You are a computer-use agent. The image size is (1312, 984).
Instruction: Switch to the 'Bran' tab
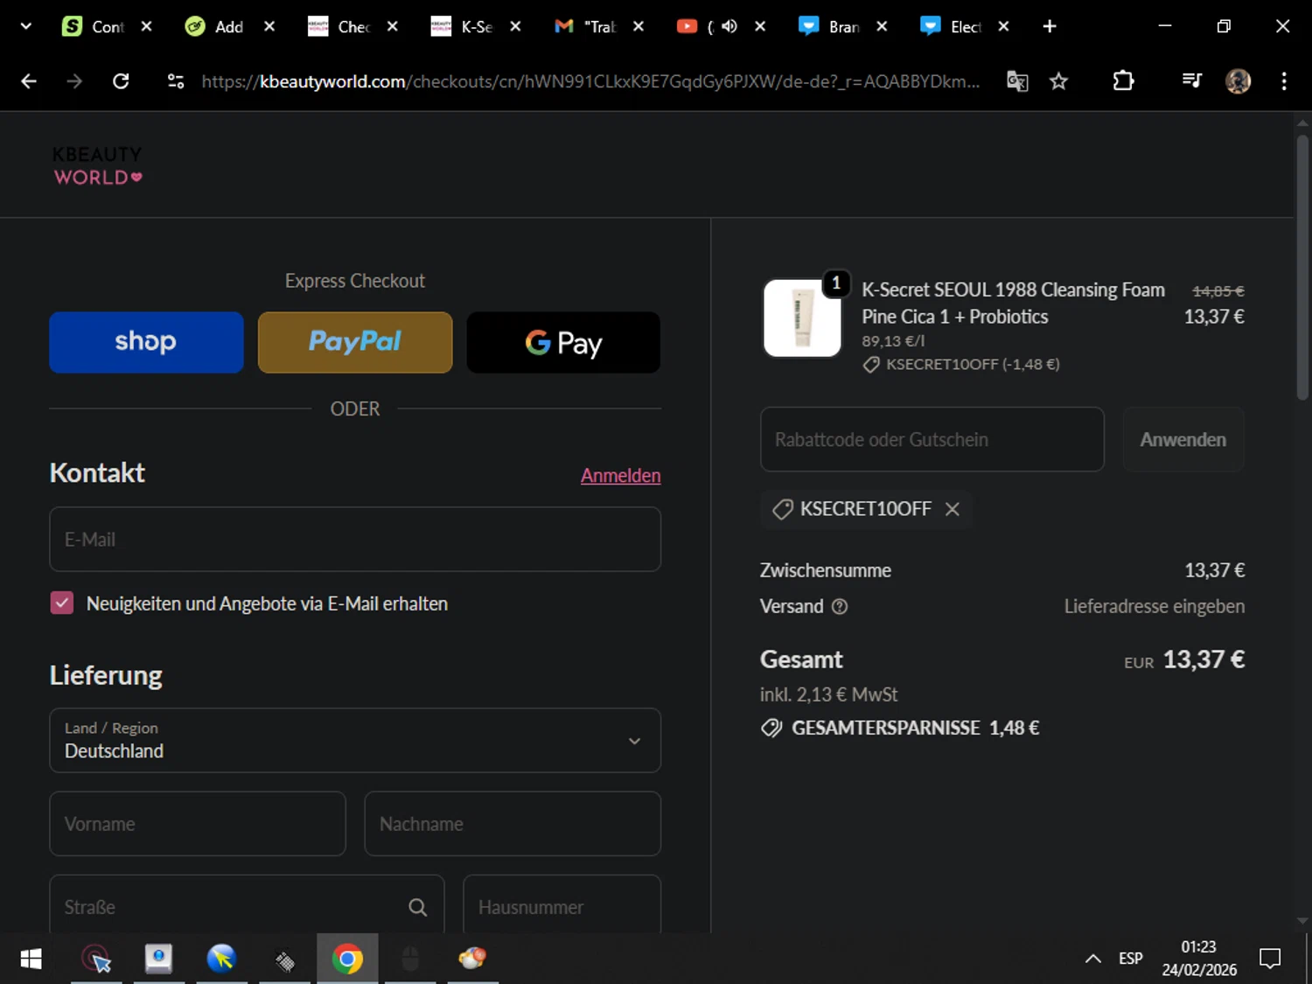point(830,26)
